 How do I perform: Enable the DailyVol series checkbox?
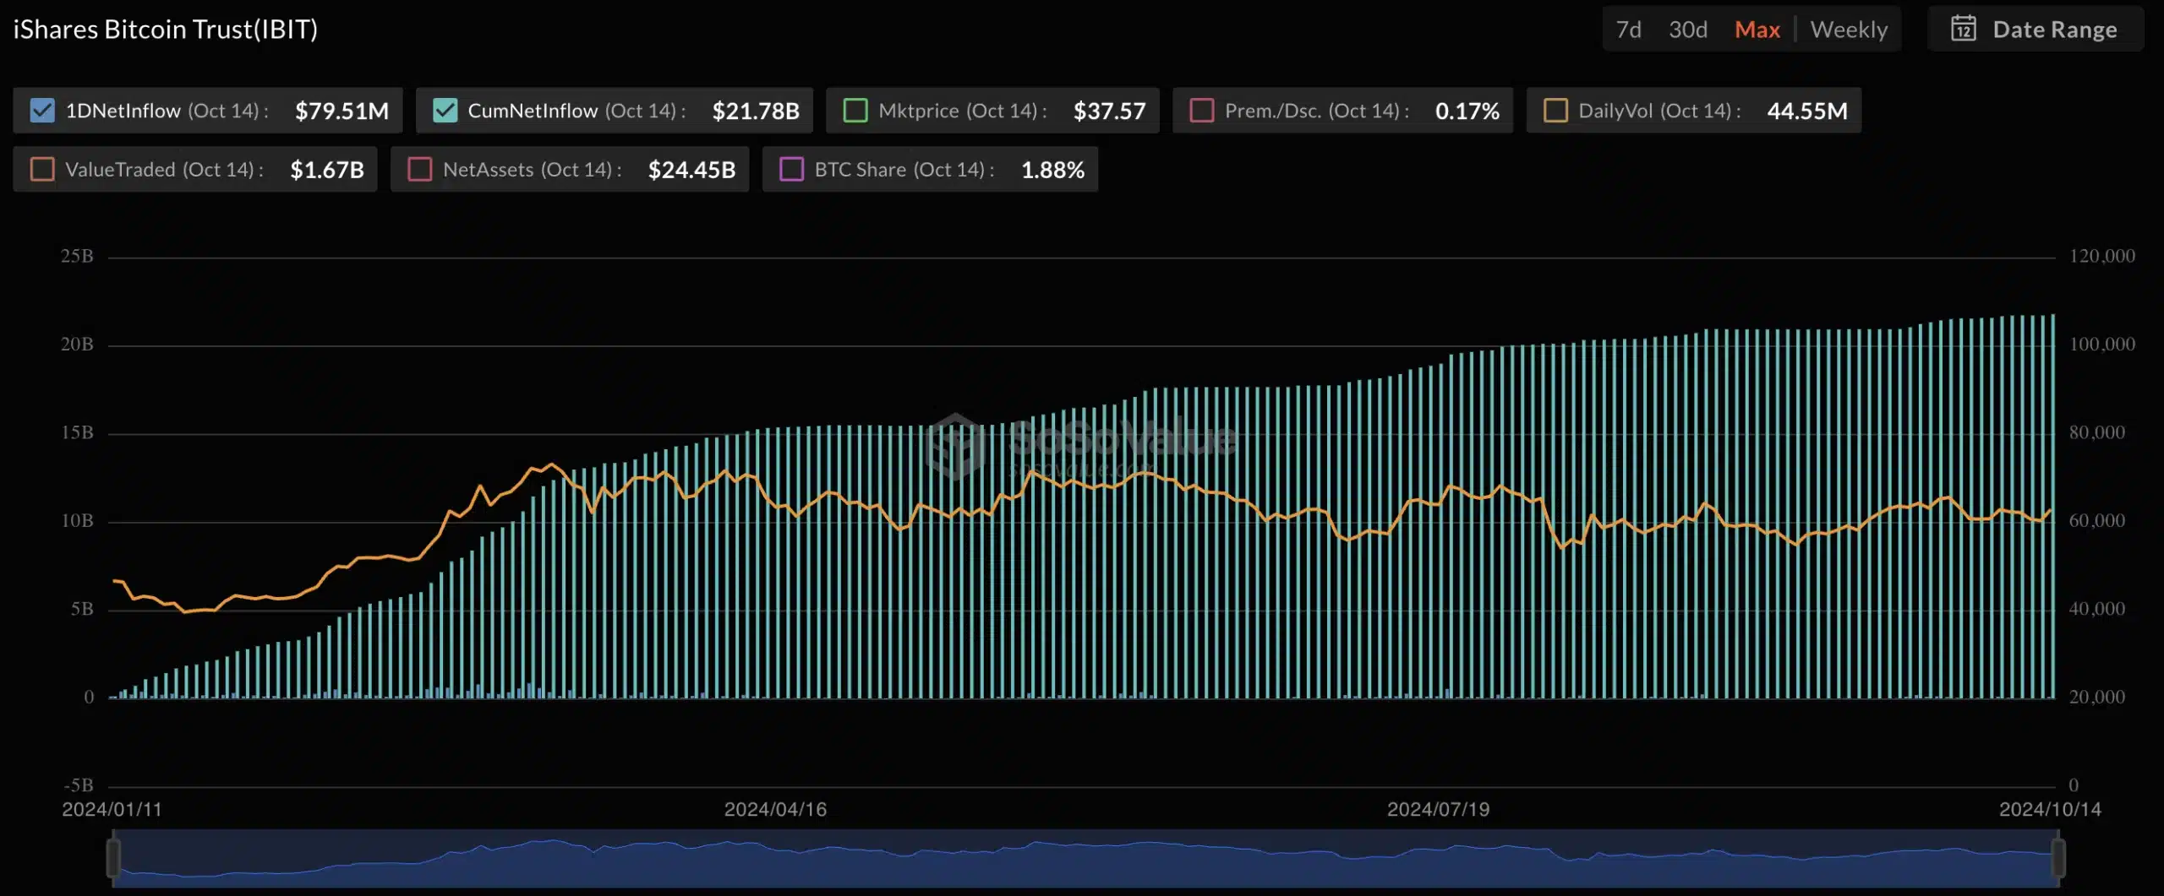click(x=1555, y=111)
